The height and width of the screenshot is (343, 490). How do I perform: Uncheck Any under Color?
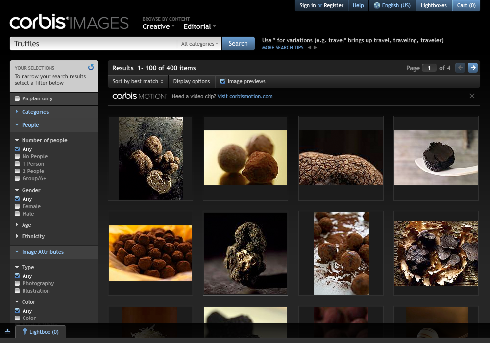[x=17, y=311]
